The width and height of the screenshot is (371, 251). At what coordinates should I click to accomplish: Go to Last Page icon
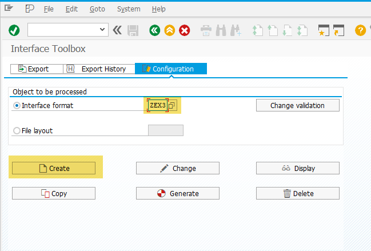[x=302, y=30]
